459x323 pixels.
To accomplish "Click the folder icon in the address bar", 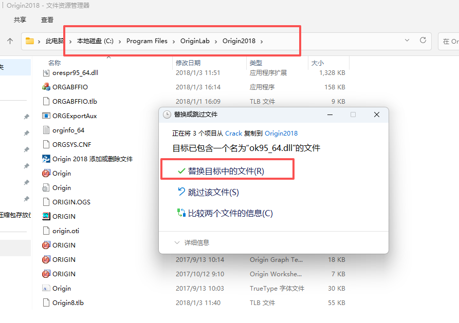I will coord(30,42).
